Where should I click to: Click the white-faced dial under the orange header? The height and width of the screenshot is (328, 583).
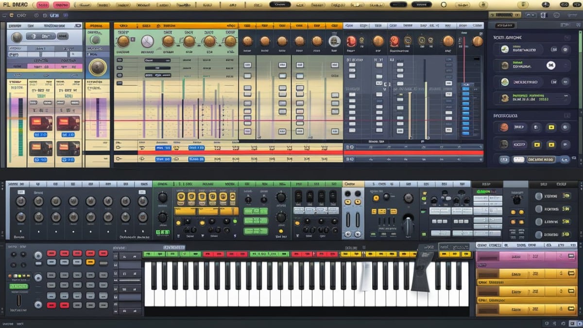tap(147, 41)
